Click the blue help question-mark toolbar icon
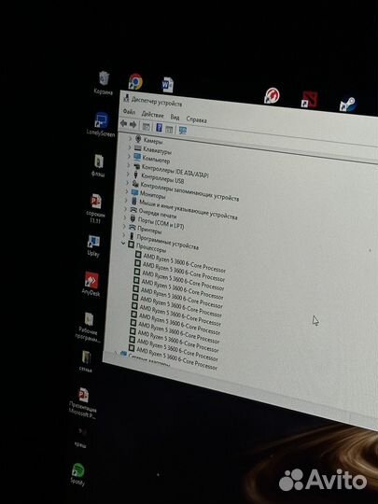 (159, 127)
